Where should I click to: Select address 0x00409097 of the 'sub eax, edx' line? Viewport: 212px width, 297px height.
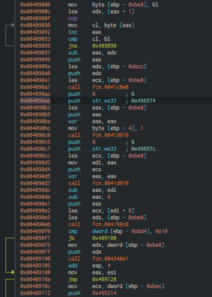tap(35, 53)
